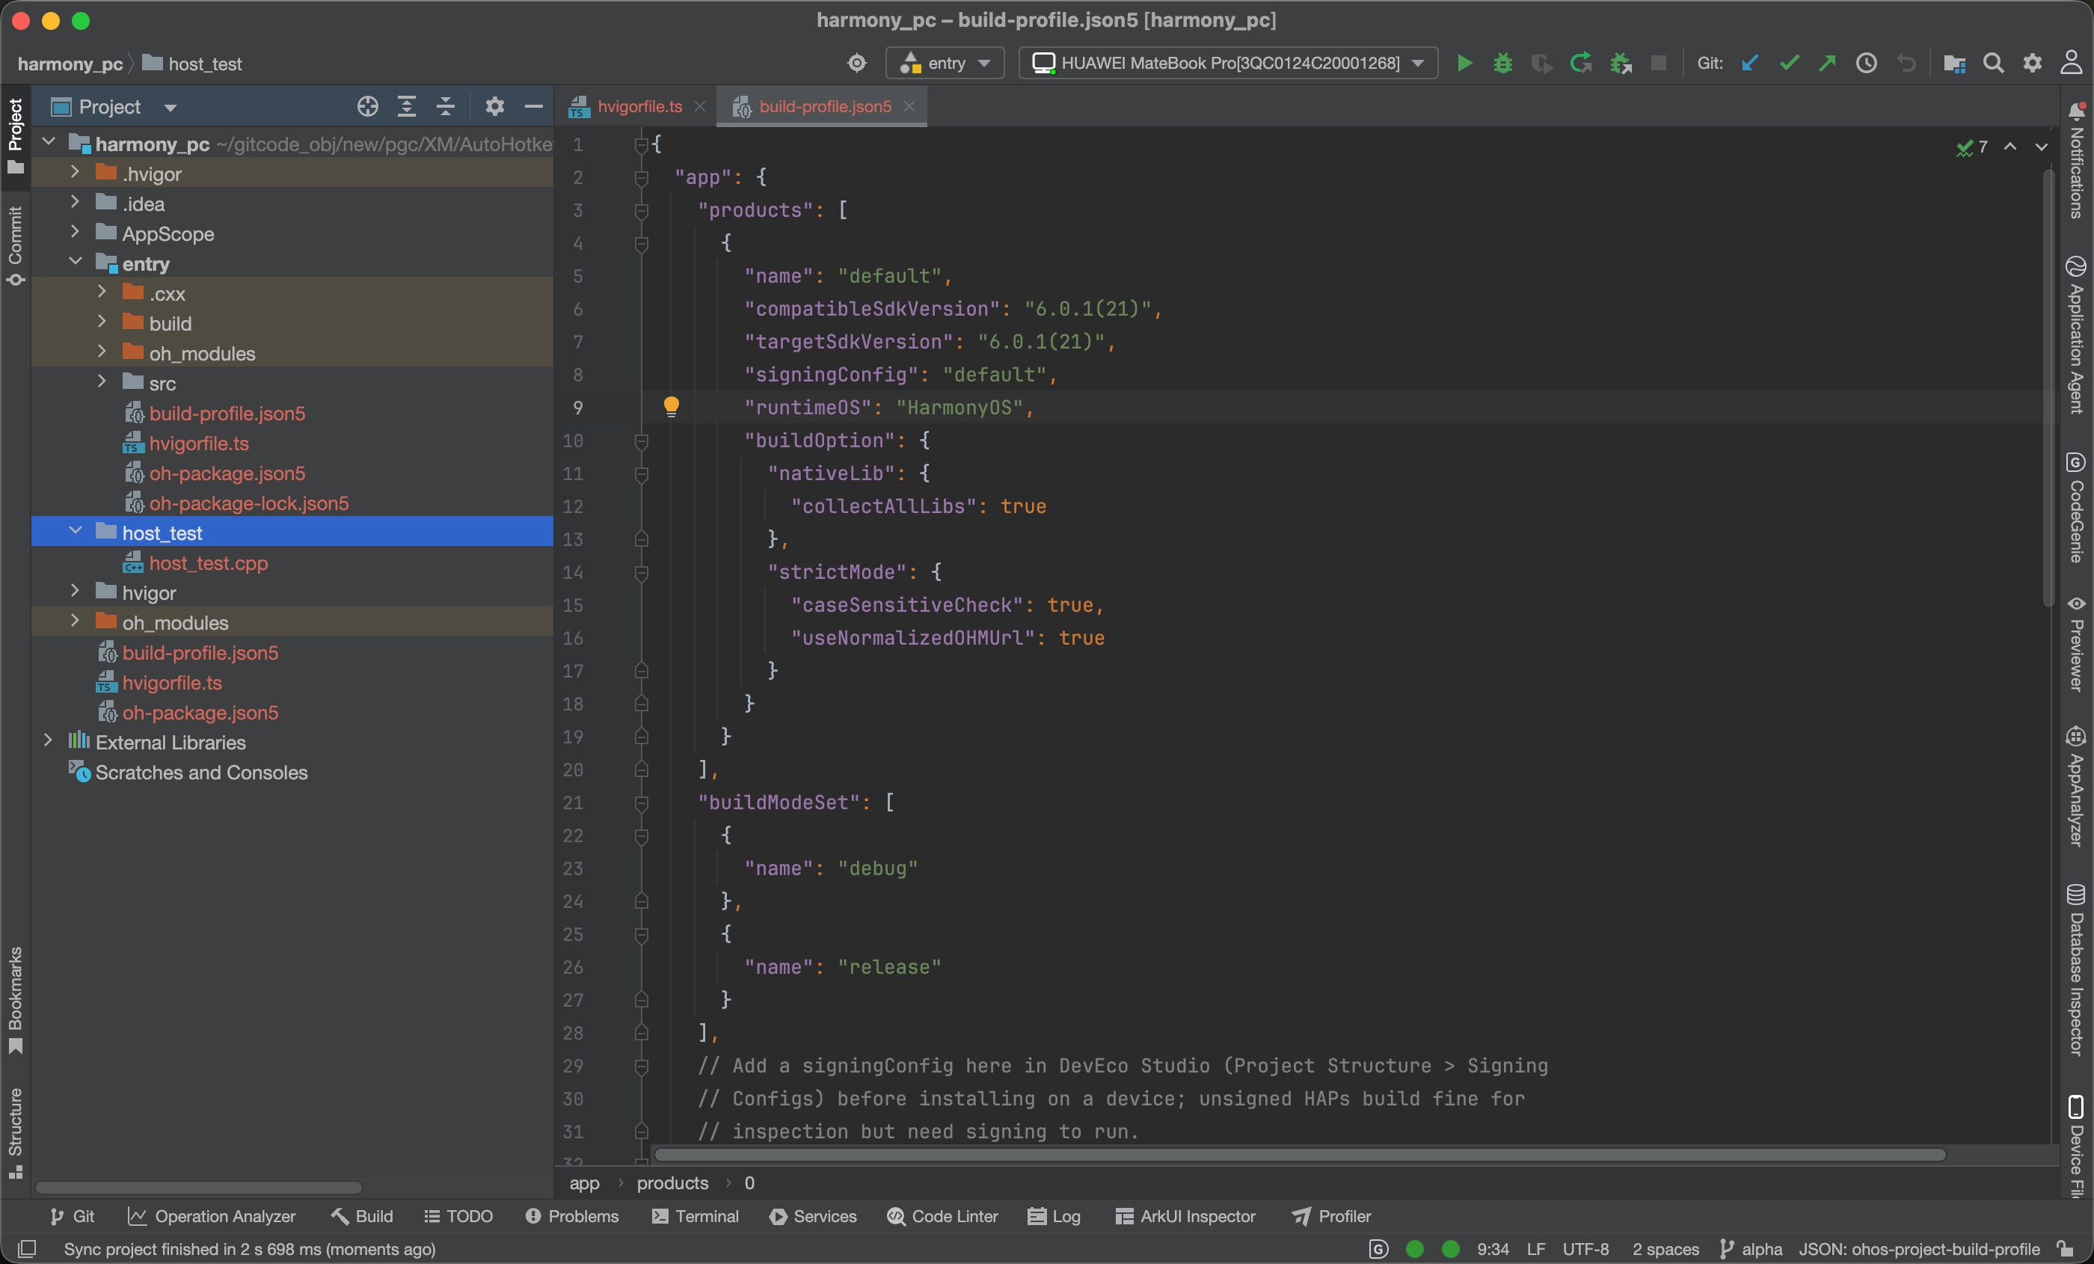Viewport: 2094px width, 1264px height.
Task: Expand the src folder
Action: (102, 382)
